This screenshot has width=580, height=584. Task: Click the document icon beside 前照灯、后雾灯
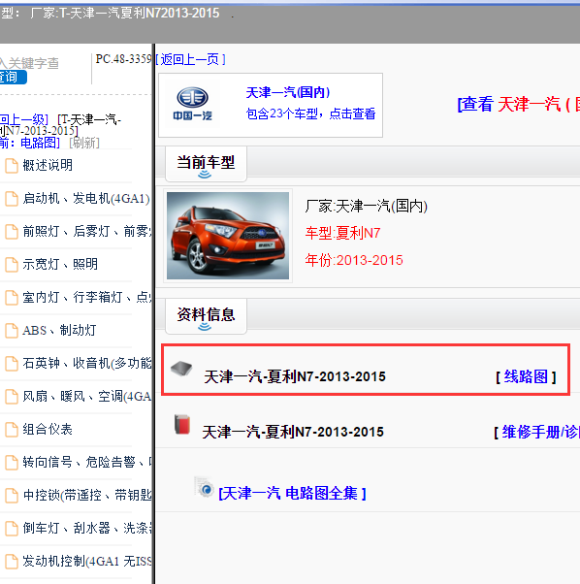(12, 232)
